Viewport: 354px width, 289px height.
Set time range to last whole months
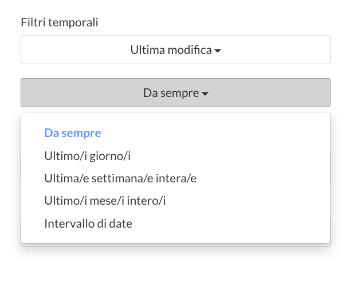pos(105,201)
